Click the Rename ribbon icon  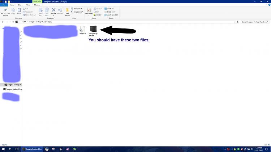(x=60, y=11)
